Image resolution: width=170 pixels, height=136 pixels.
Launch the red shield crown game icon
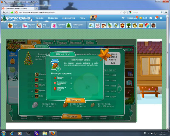click(122, 26)
